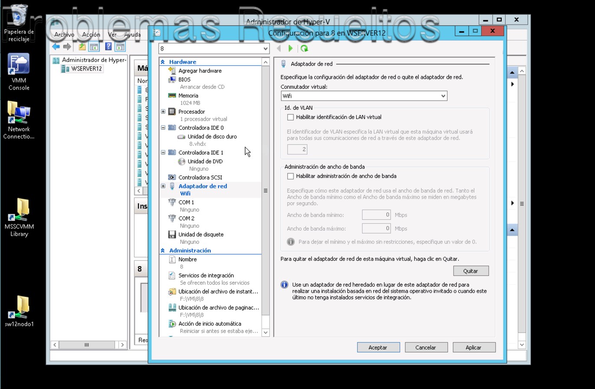This screenshot has height=389, width=595.
Task: Click the Ancho de banda mínimo field
Action: (376, 215)
